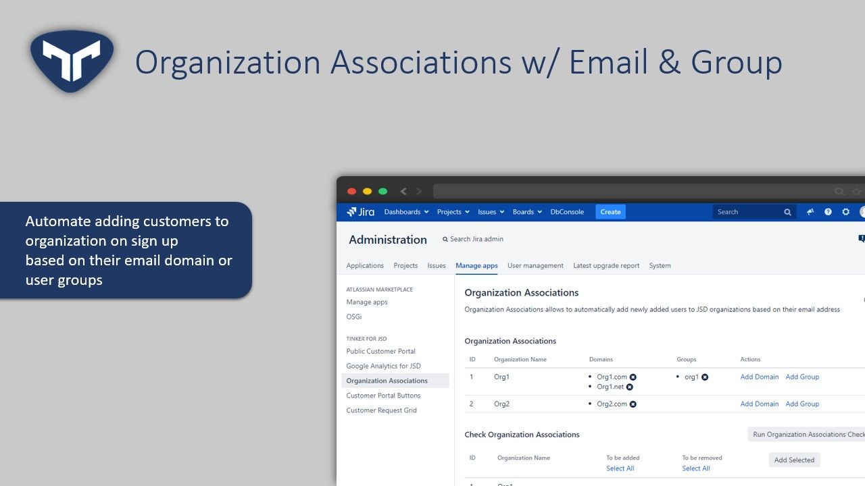Run Organization Associations Check button
This screenshot has width=865, height=486.
[x=806, y=434]
